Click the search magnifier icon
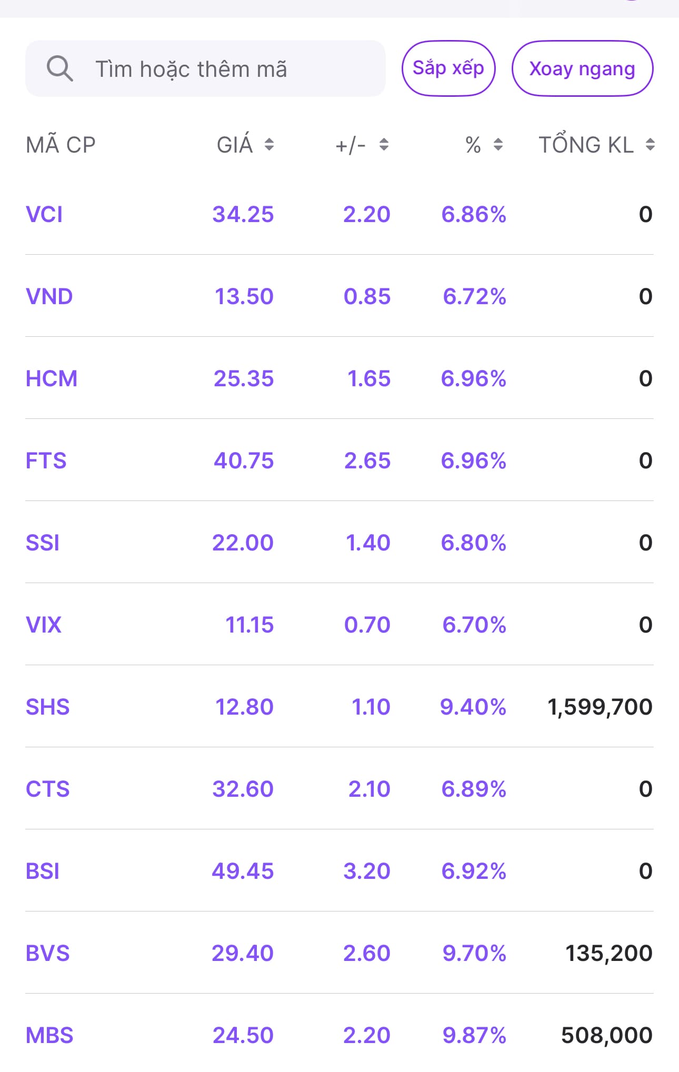Viewport: 679px width, 1072px height. 59,69
